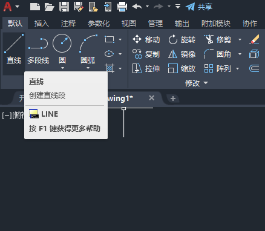Select the 圆 circle tool

(62, 48)
